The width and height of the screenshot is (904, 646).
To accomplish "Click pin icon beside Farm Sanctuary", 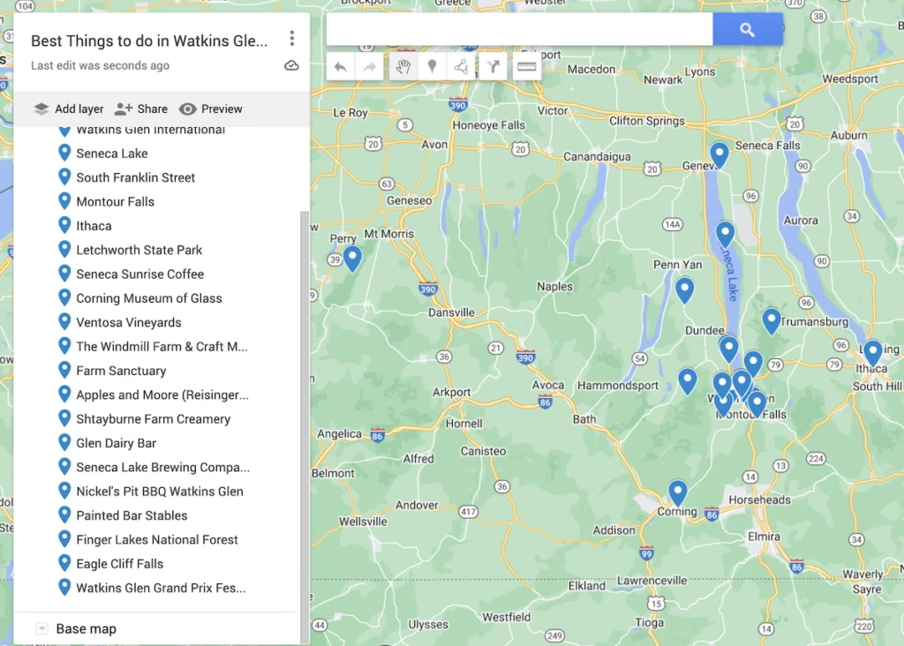I will point(64,371).
